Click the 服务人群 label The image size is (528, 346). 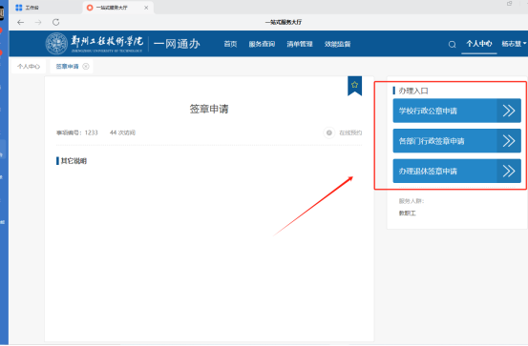coord(412,201)
